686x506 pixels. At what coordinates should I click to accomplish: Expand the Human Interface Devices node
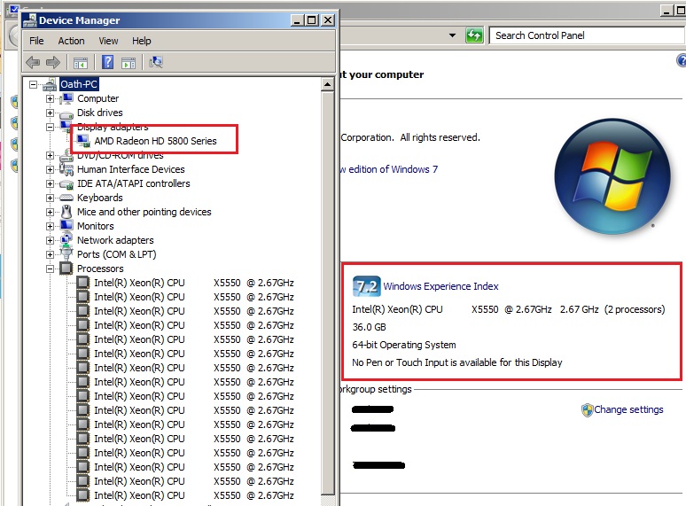(50, 169)
